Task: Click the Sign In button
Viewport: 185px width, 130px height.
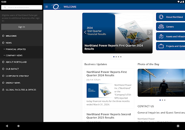Action: [x=22, y=27]
